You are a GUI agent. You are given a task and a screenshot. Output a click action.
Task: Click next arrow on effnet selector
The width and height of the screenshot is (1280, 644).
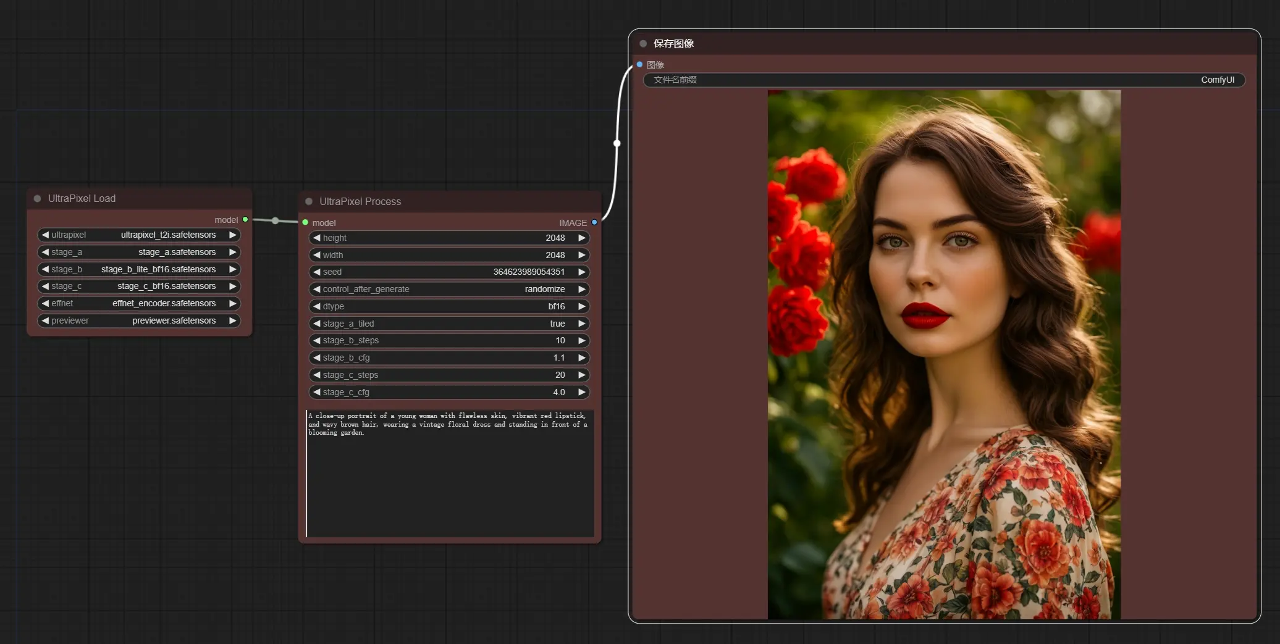pos(233,303)
